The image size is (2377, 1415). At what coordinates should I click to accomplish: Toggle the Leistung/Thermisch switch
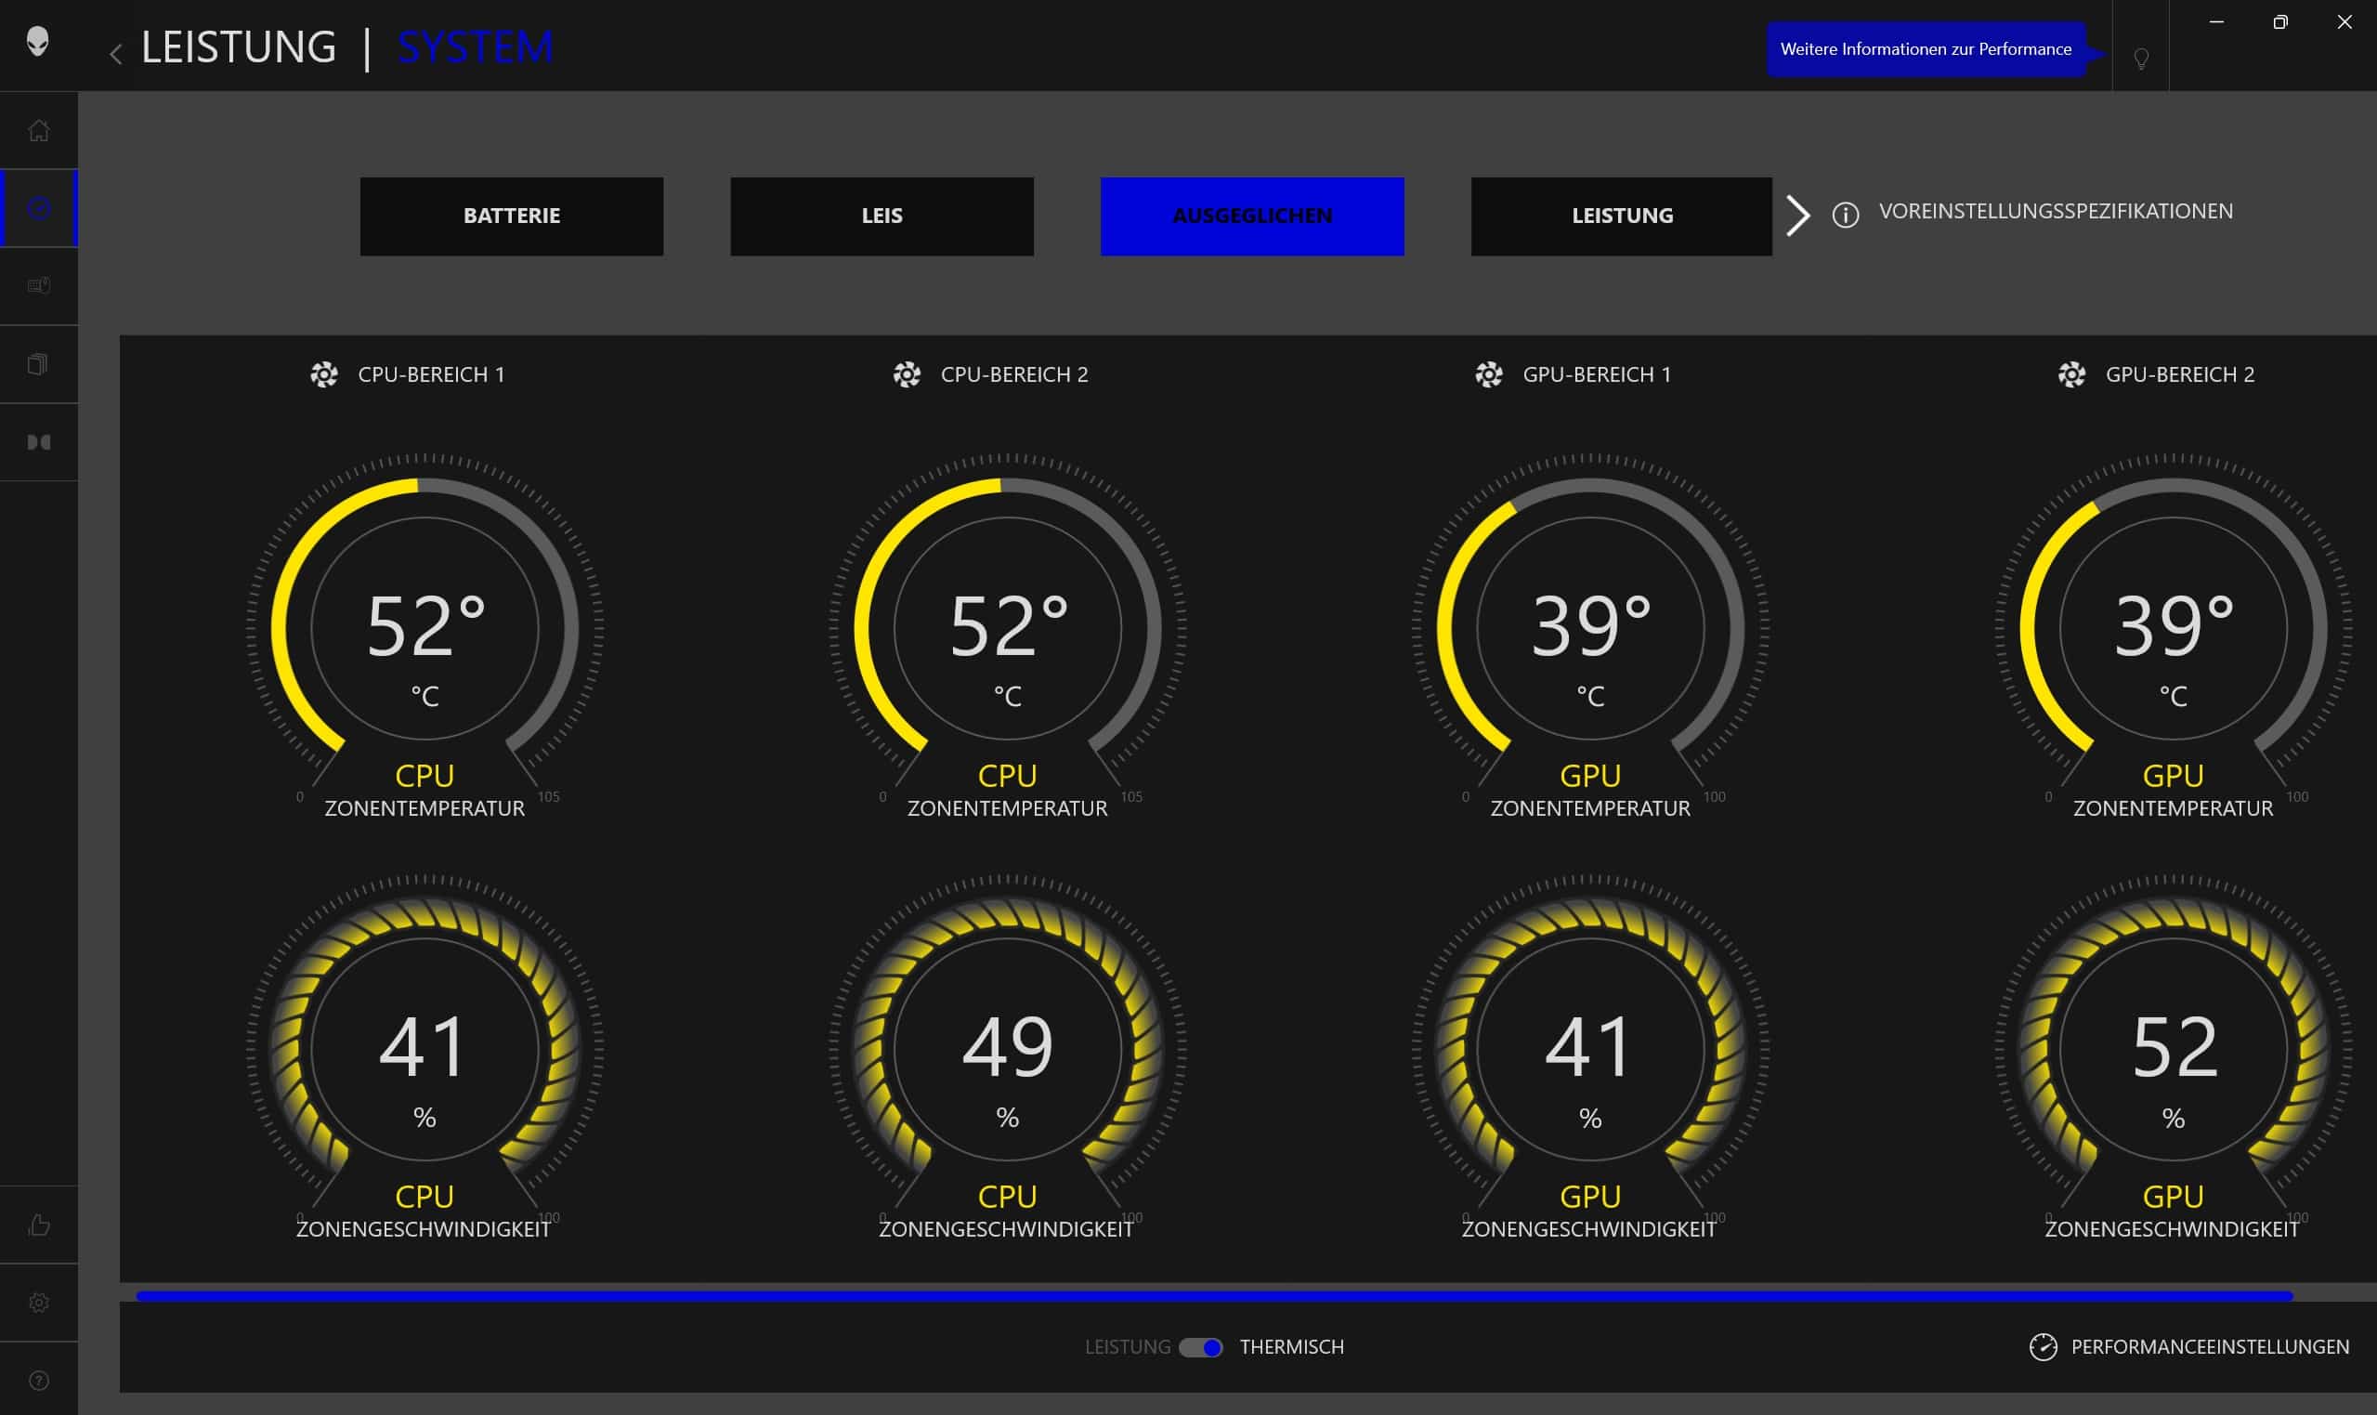(1201, 1347)
